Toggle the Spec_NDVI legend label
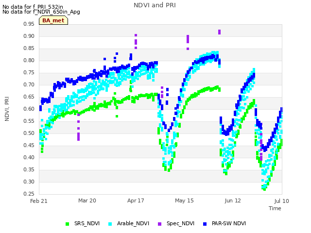 [180, 223]
